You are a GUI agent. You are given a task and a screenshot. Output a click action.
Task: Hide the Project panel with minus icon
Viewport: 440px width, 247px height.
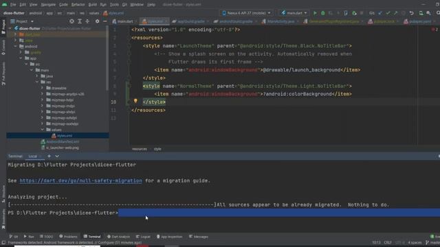[105, 21]
